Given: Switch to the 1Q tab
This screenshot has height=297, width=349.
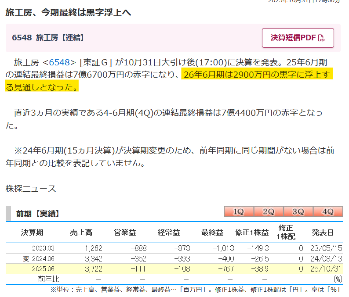Looking at the screenshot, I should (x=238, y=211).
